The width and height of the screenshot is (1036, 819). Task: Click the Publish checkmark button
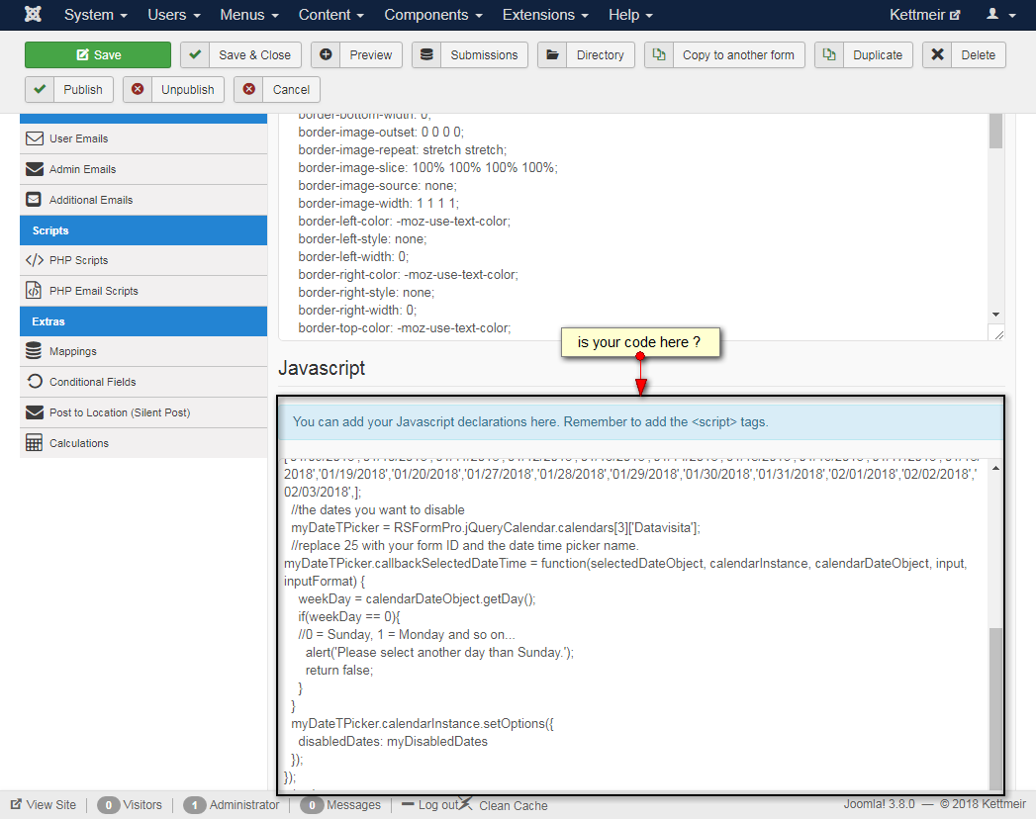pyautogui.click(x=69, y=90)
